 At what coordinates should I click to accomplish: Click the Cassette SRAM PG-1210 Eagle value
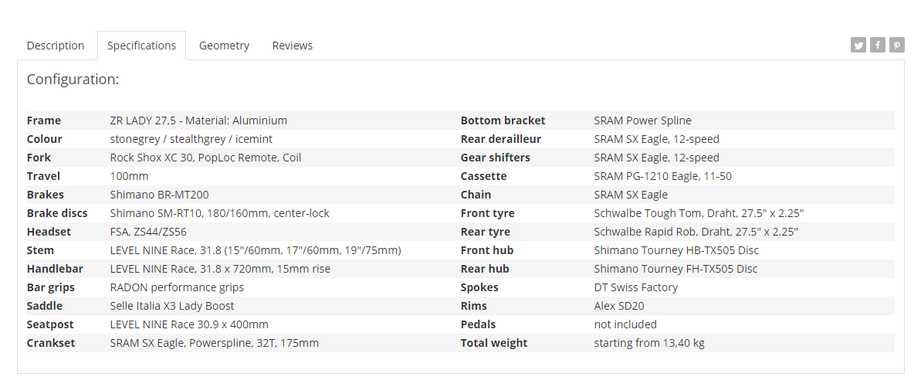pyautogui.click(x=662, y=176)
